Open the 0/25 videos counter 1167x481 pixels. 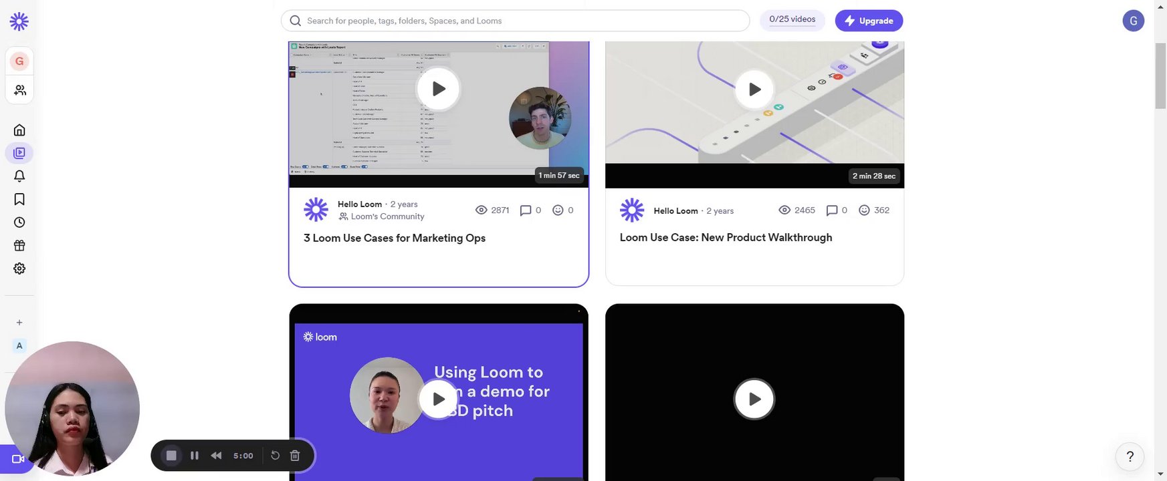792,20
